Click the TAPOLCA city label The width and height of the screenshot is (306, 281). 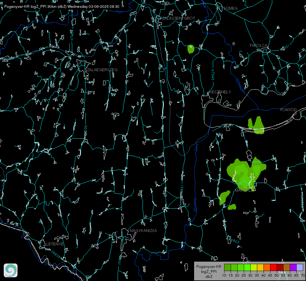pos(258,46)
